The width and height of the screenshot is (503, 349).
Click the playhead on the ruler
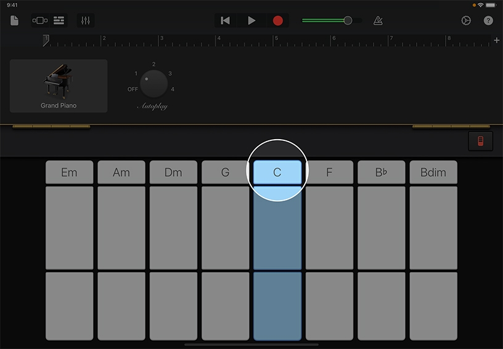46,40
